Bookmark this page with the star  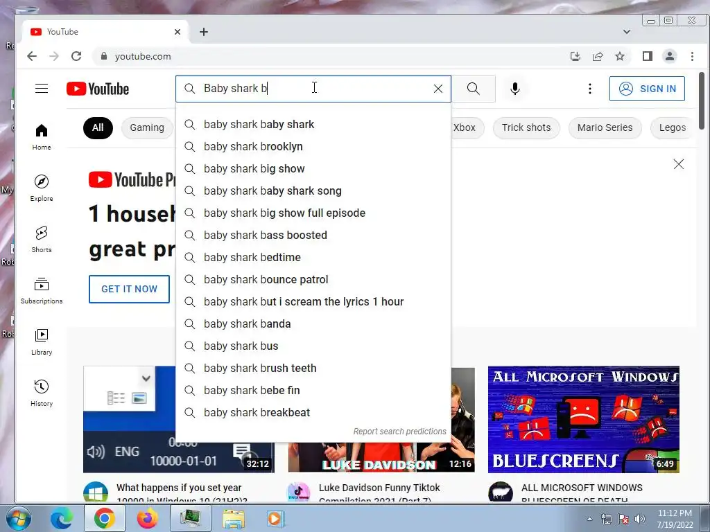pyautogui.click(x=620, y=56)
